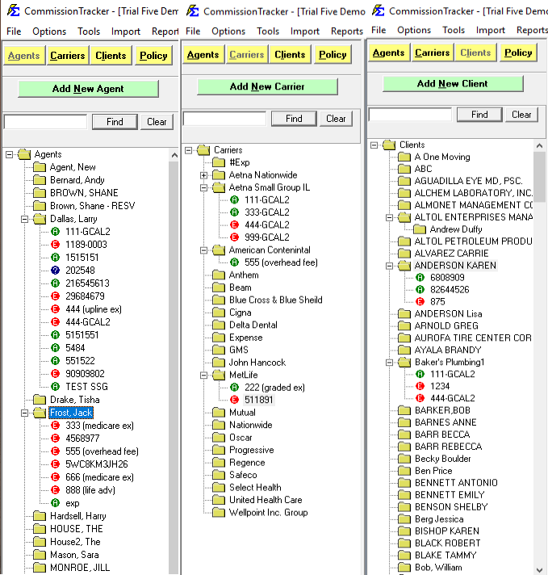Collapse the Baker's Plumbing1 client node
Image resolution: width=548 pixels, height=575 pixels.
pyautogui.click(x=389, y=363)
